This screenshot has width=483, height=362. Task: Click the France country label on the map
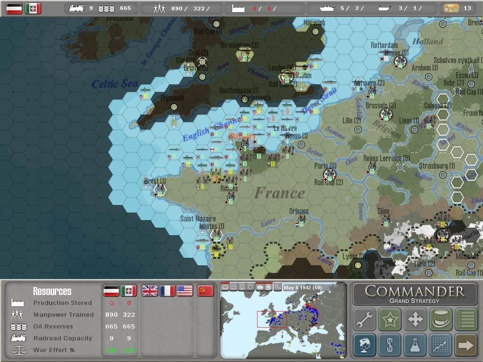pyautogui.click(x=280, y=193)
